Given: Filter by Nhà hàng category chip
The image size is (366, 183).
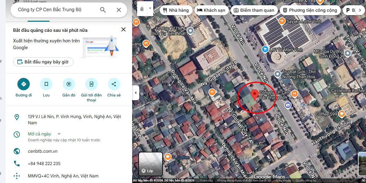Looking at the screenshot, I should tap(176, 10).
